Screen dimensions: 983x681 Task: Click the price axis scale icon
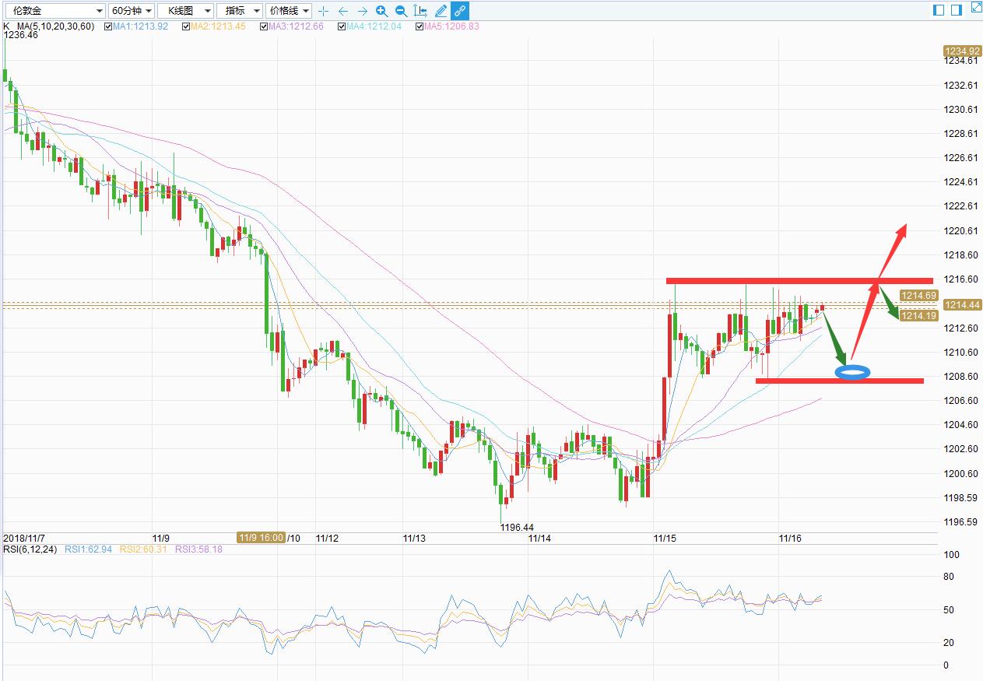(420, 11)
